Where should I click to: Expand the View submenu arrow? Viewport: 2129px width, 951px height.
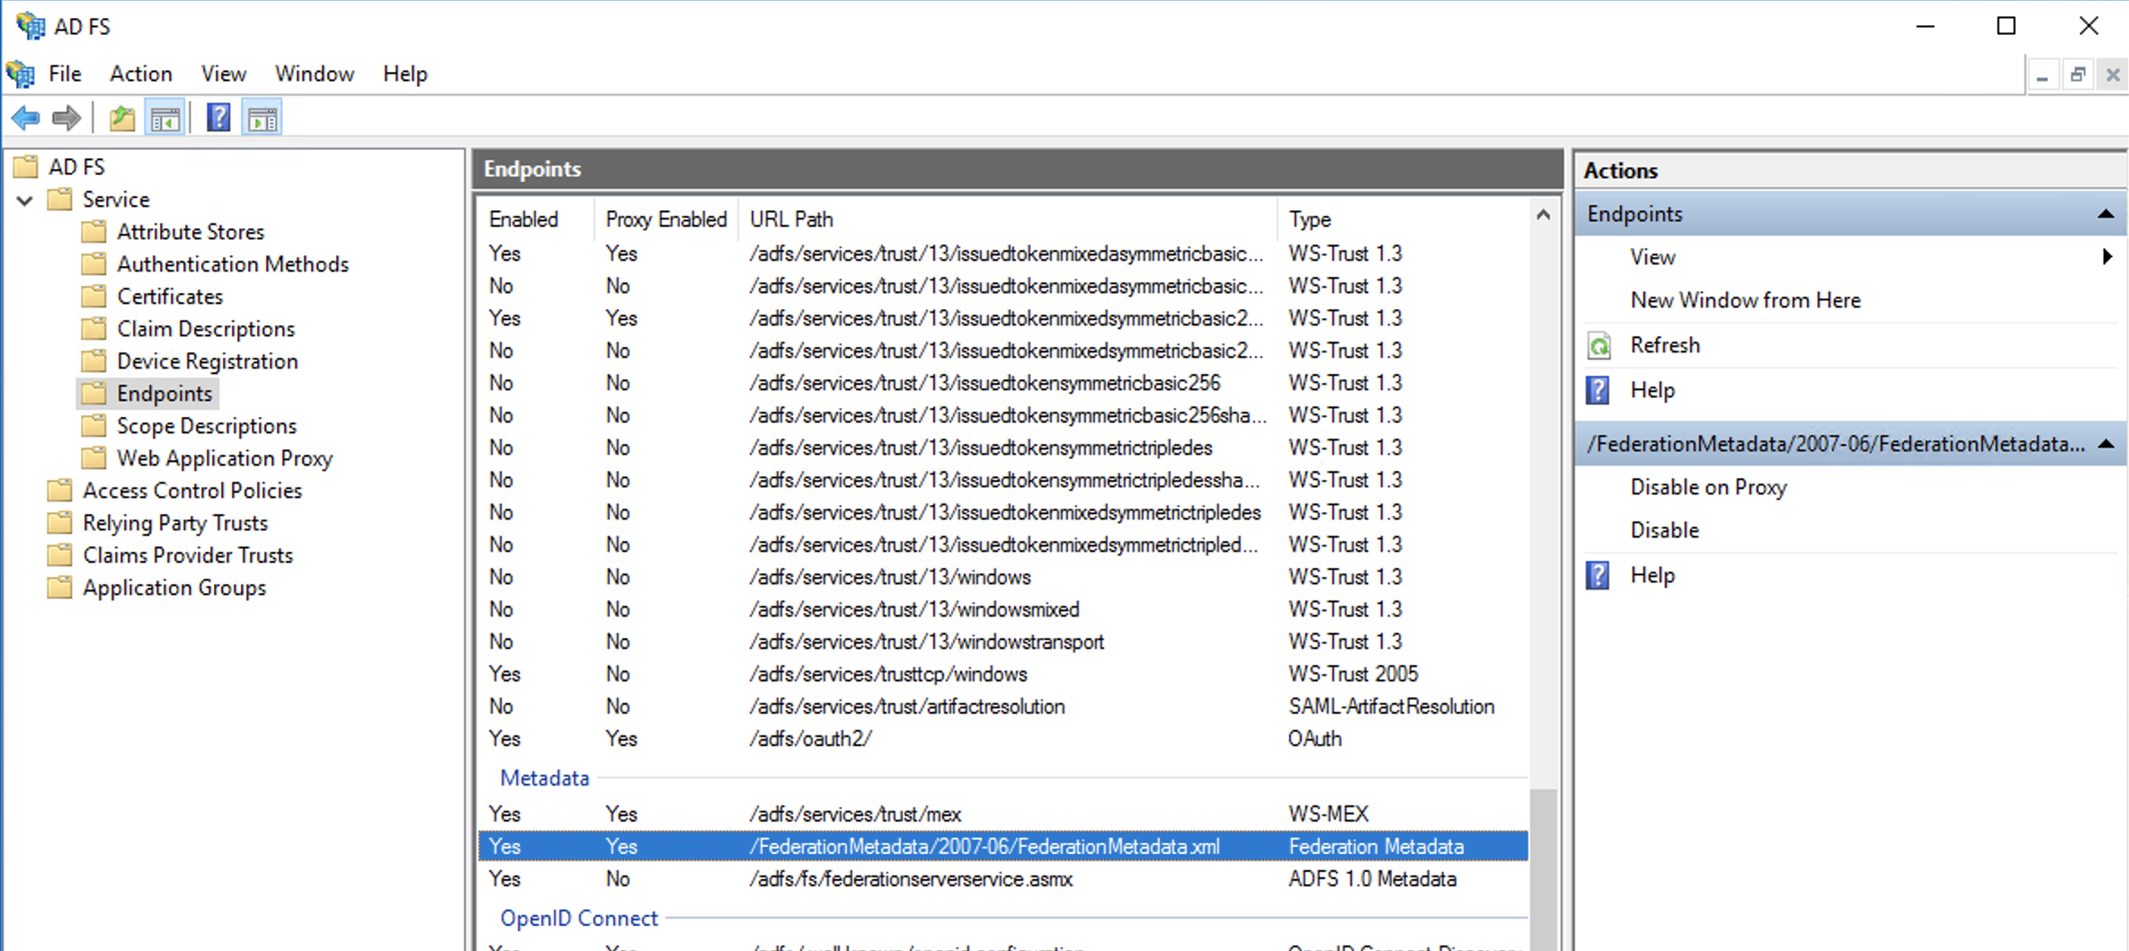[2107, 257]
